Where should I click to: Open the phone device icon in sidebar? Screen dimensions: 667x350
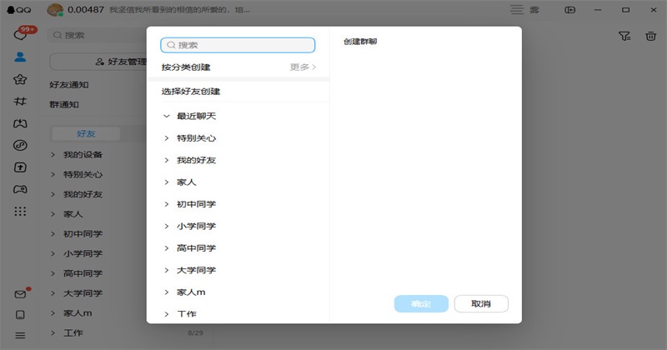[20, 315]
